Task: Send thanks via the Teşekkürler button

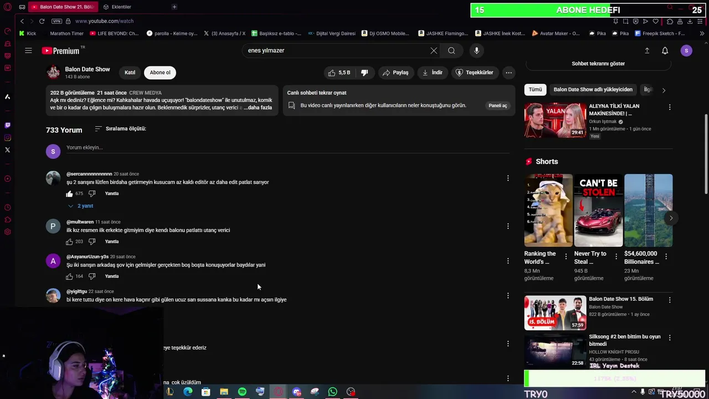Action: coord(474,73)
